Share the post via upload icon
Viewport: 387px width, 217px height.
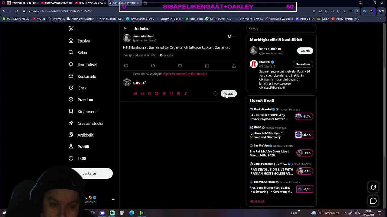point(234,66)
